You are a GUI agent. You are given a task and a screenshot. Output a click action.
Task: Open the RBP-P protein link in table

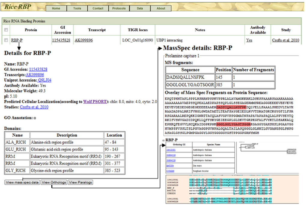[17, 40]
